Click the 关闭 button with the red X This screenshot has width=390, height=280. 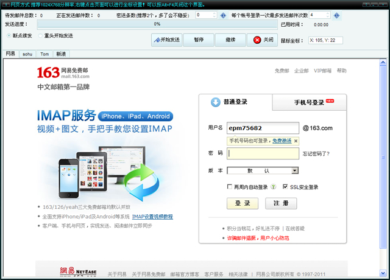coord(263,40)
